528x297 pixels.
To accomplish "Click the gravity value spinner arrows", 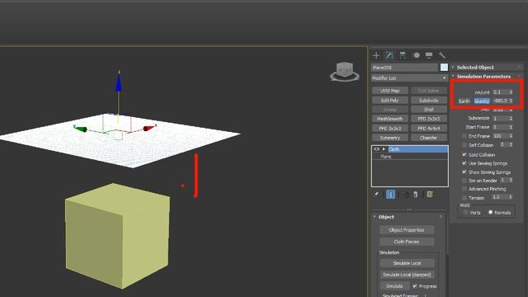I will coord(511,101).
